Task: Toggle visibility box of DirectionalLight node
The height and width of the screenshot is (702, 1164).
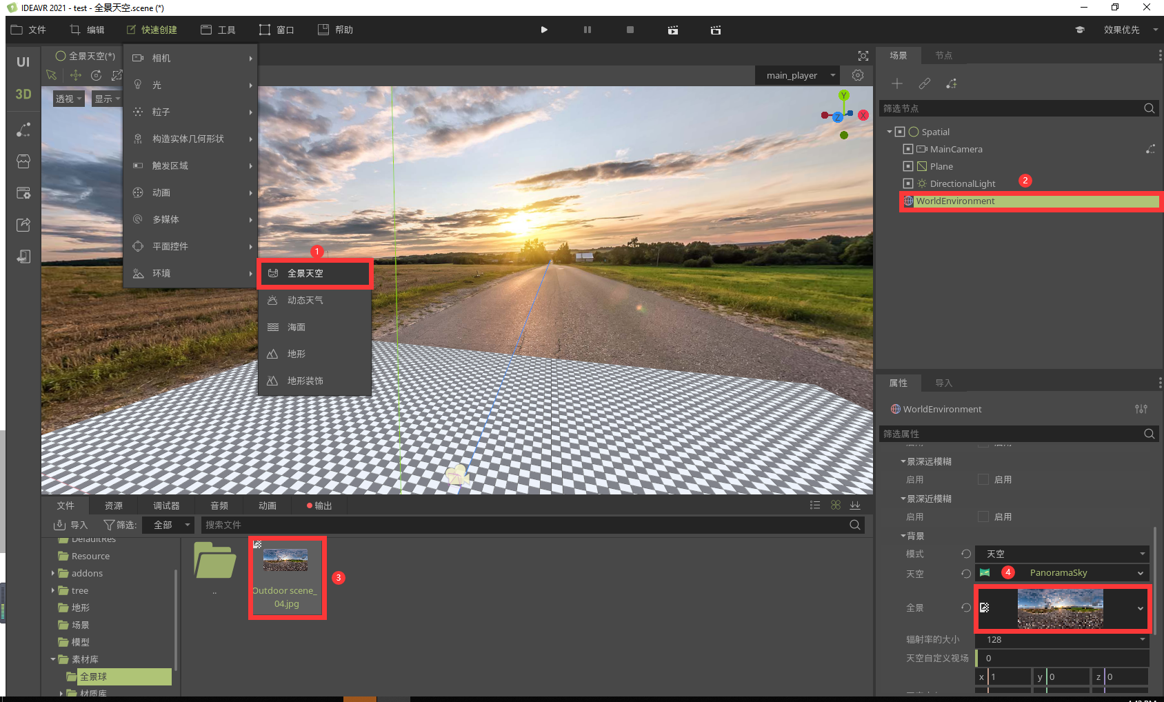Action: 908,183
